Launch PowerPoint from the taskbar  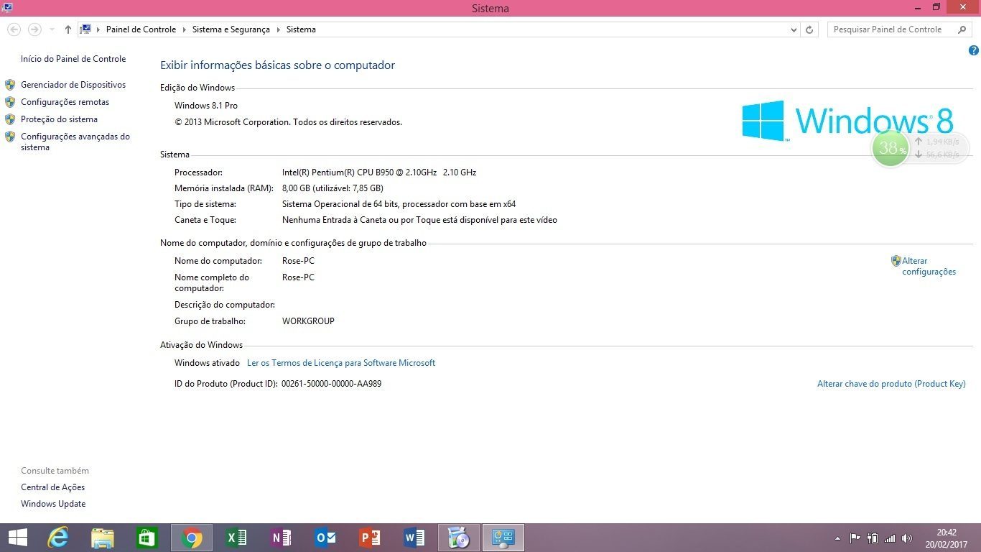tap(370, 538)
